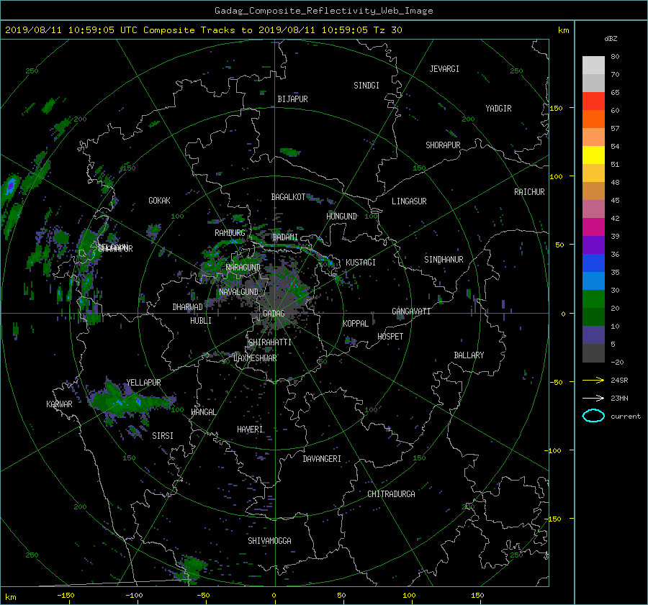Image resolution: width=648 pixels, height=605 pixels.
Task: Click the HOSPET city label
Action: pyautogui.click(x=390, y=337)
